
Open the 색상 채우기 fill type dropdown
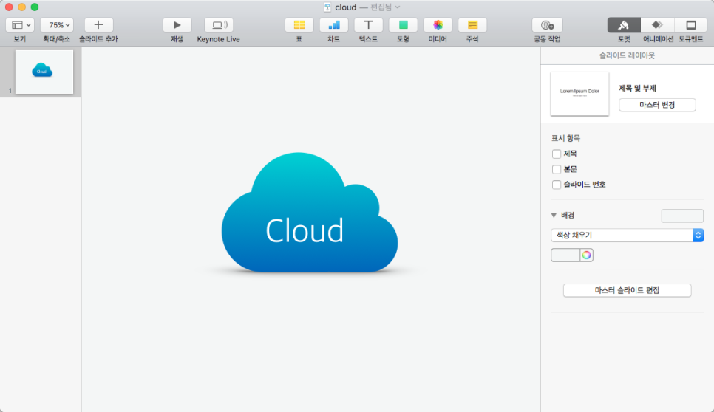pos(627,235)
